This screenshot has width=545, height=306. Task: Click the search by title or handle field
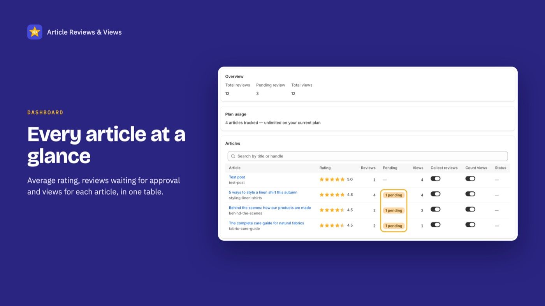click(367, 156)
